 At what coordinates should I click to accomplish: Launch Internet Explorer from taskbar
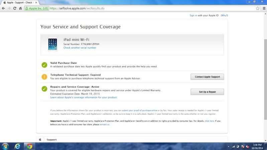click(17, 146)
